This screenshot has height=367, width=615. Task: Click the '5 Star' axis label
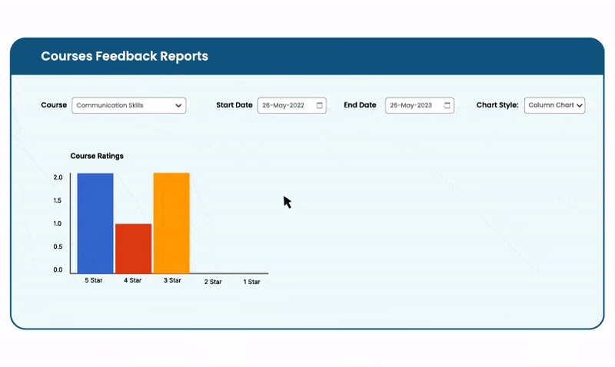[94, 280]
